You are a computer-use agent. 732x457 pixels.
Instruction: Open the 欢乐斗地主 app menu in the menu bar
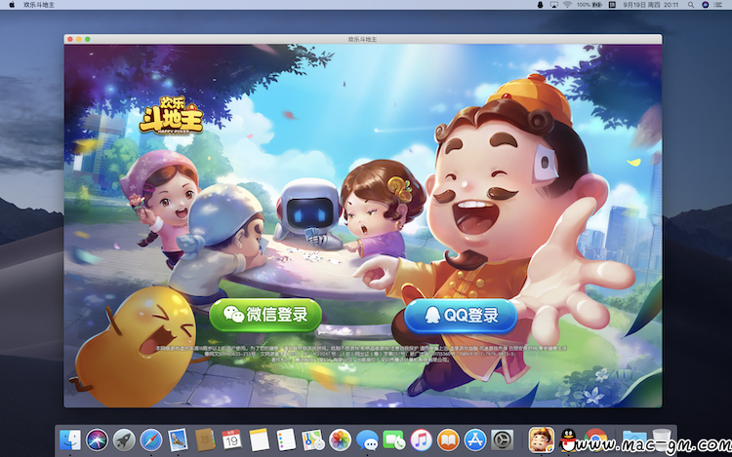pos(39,5)
